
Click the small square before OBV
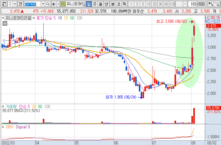coord(3,127)
